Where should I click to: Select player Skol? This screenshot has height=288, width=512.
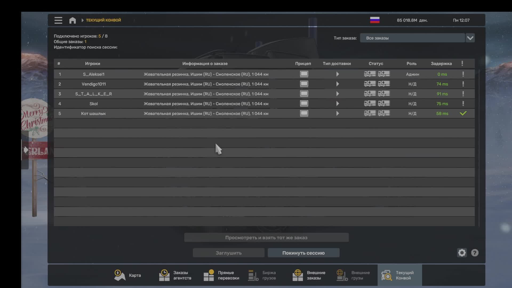[x=94, y=104]
